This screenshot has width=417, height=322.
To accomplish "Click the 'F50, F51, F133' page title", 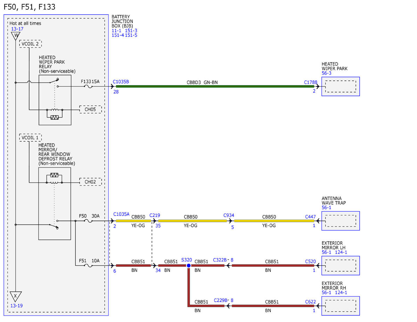I will pyautogui.click(x=29, y=7).
